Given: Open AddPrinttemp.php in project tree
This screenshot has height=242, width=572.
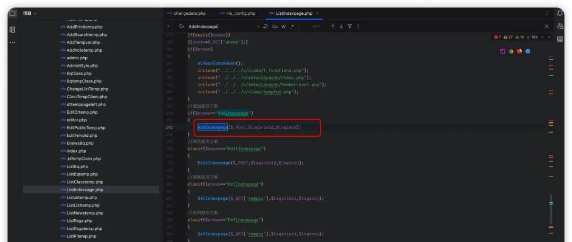Looking at the screenshot, I should pyautogui.click(x=82, y=27).
